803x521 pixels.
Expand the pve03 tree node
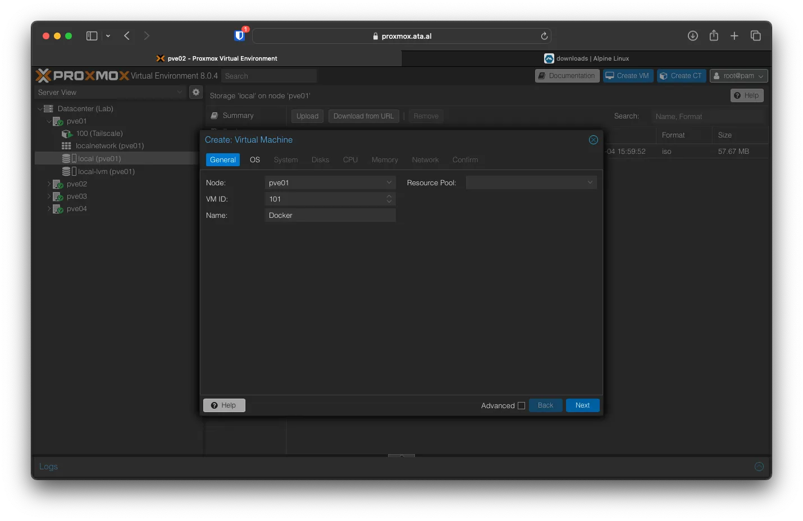49,196
